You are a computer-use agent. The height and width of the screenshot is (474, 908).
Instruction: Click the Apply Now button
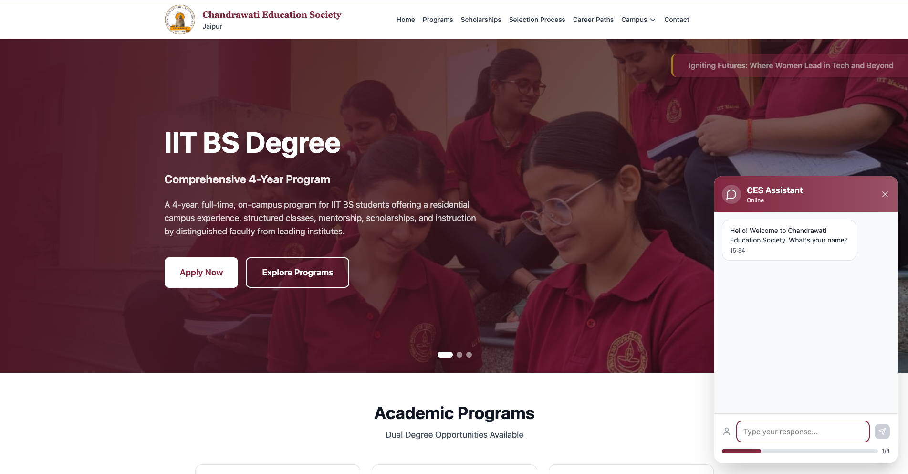[201, 273]
